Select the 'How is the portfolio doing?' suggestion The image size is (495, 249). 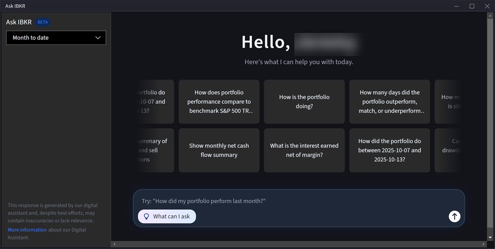304,101
